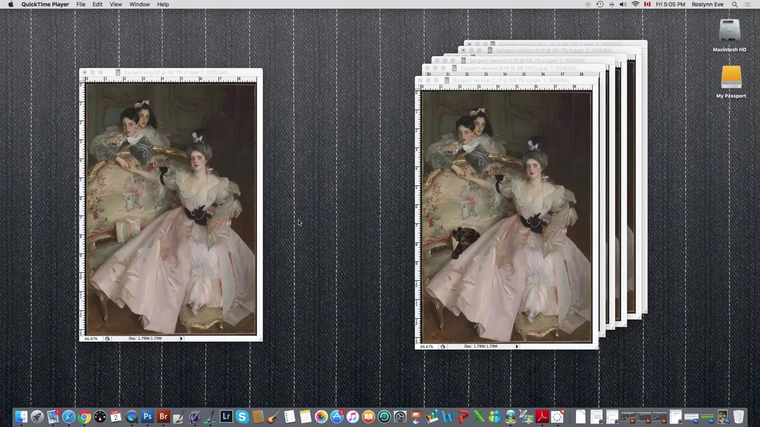Image resolution: width=760 pixels, height=427 pixels.
Task: Open iBooks from the dock
Action: [368, 417]
